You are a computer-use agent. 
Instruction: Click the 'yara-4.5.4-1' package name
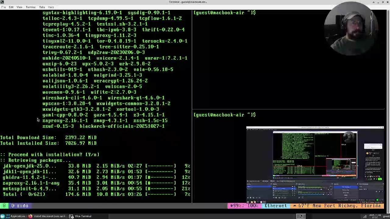(x=111, y=115)
